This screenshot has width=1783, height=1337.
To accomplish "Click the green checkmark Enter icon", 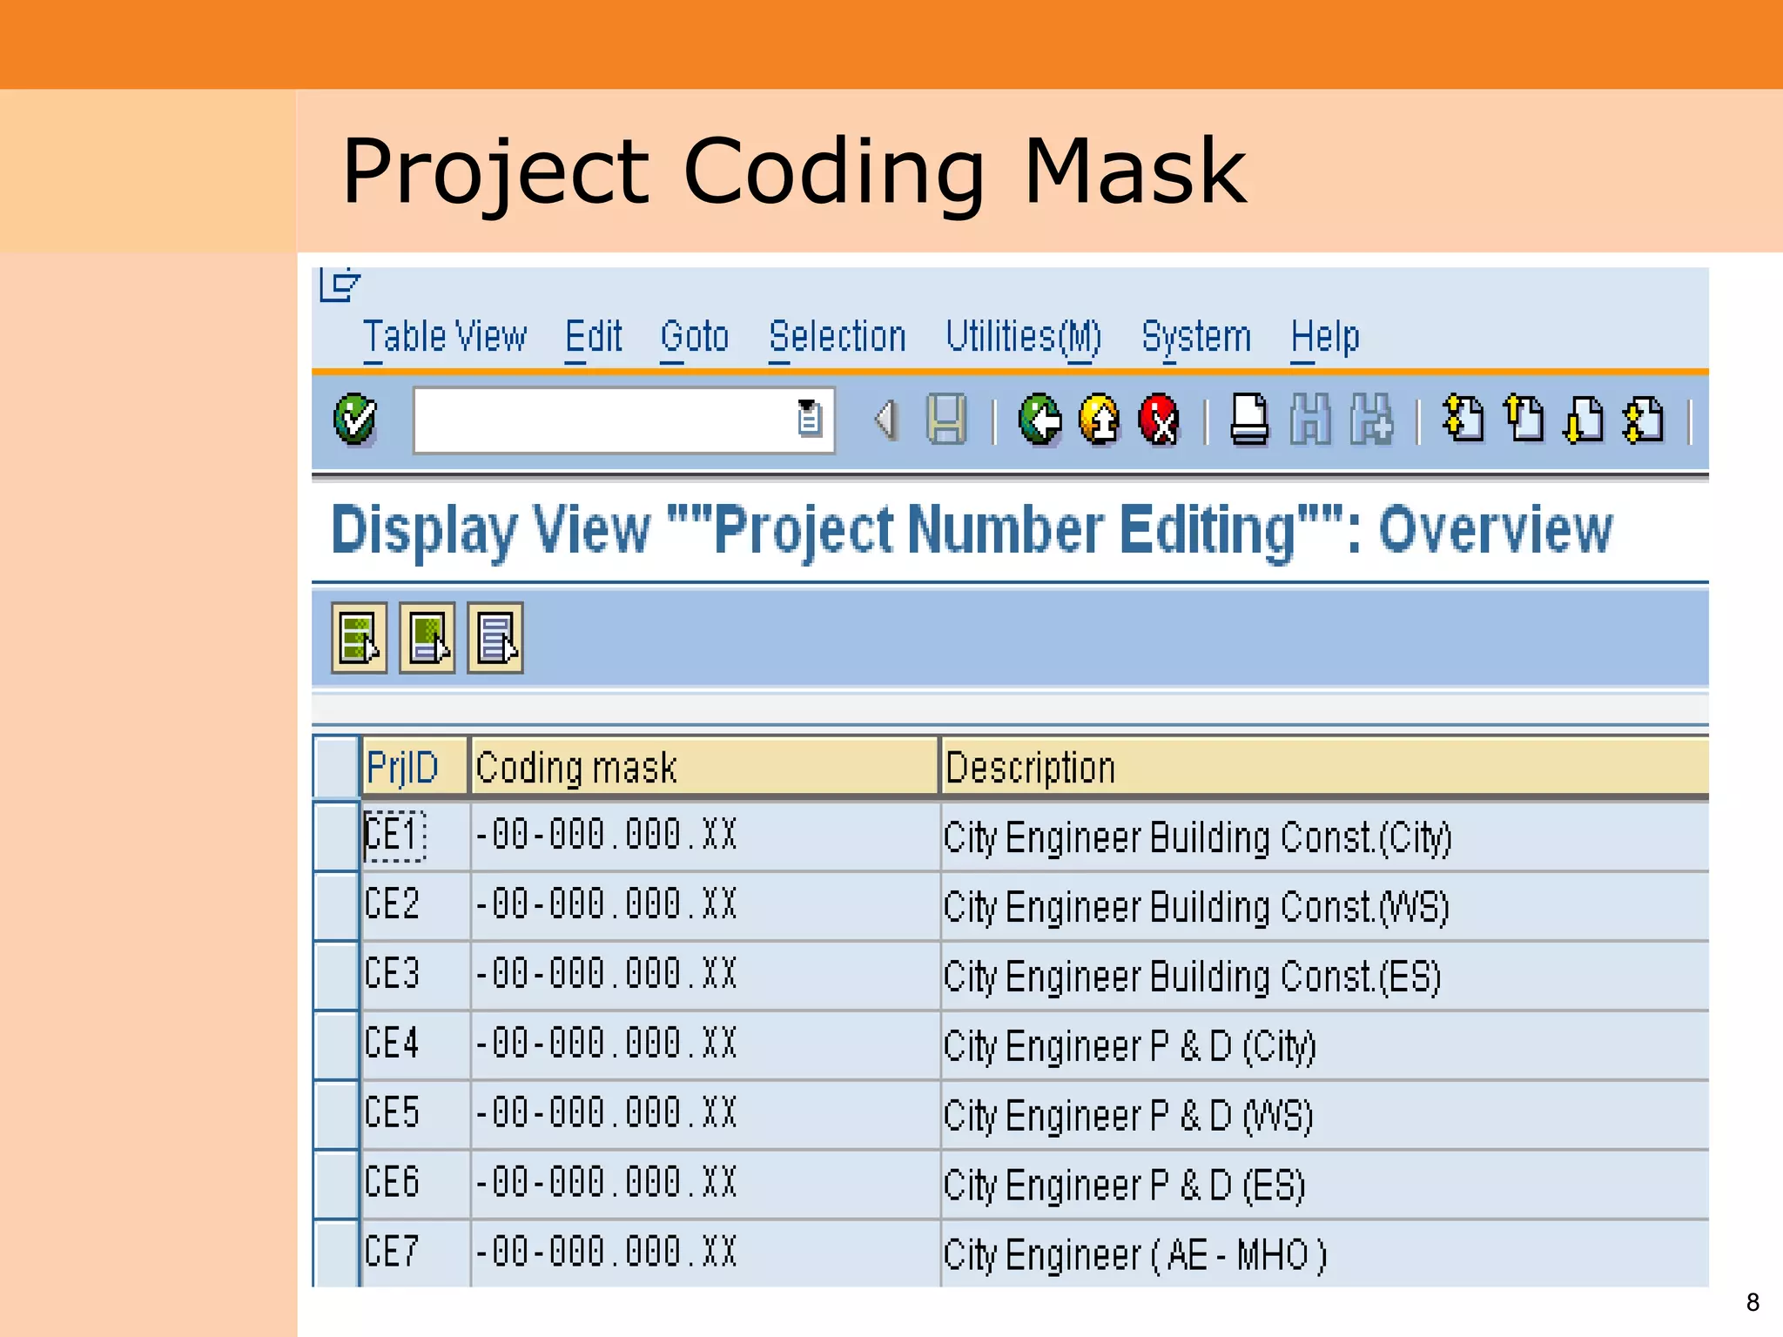I will pyautogui.click(x=355, y=420).
